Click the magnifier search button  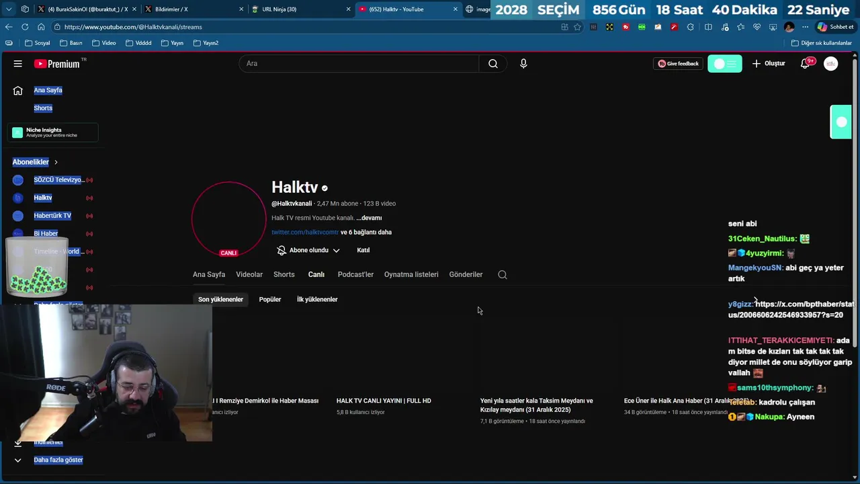493,63
